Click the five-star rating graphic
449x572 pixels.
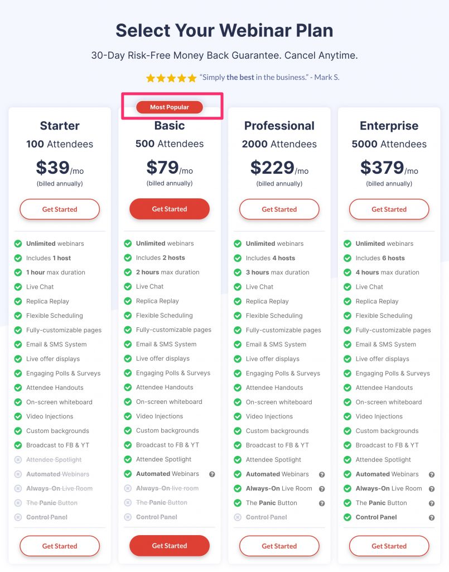coord(171,78)
